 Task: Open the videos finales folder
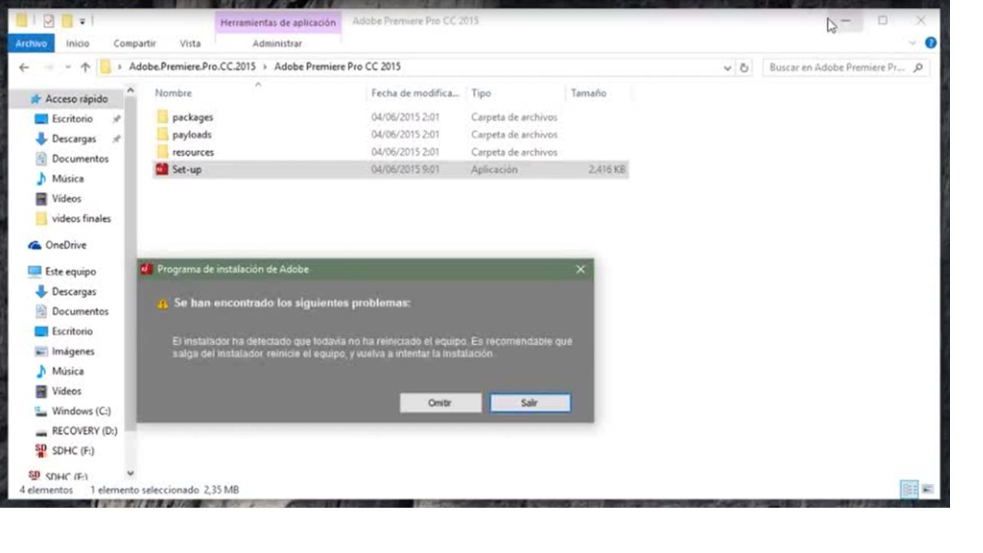pyautogui.click(x=81, y=219)
